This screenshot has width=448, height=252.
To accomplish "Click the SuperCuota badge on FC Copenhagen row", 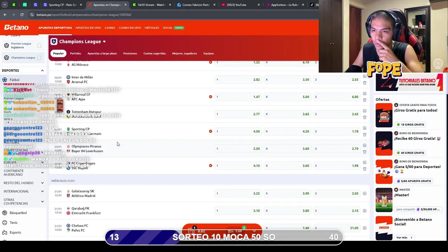I will [210, 166].
